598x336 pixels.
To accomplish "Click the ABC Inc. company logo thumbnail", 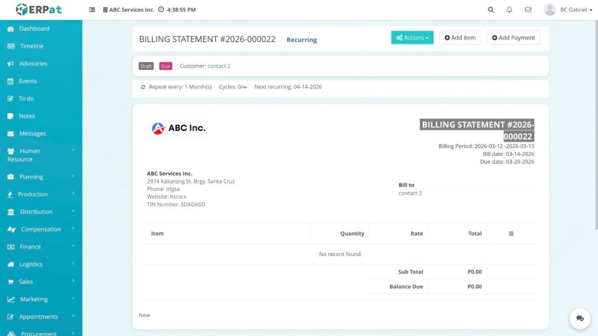I will tap(178, 128).
